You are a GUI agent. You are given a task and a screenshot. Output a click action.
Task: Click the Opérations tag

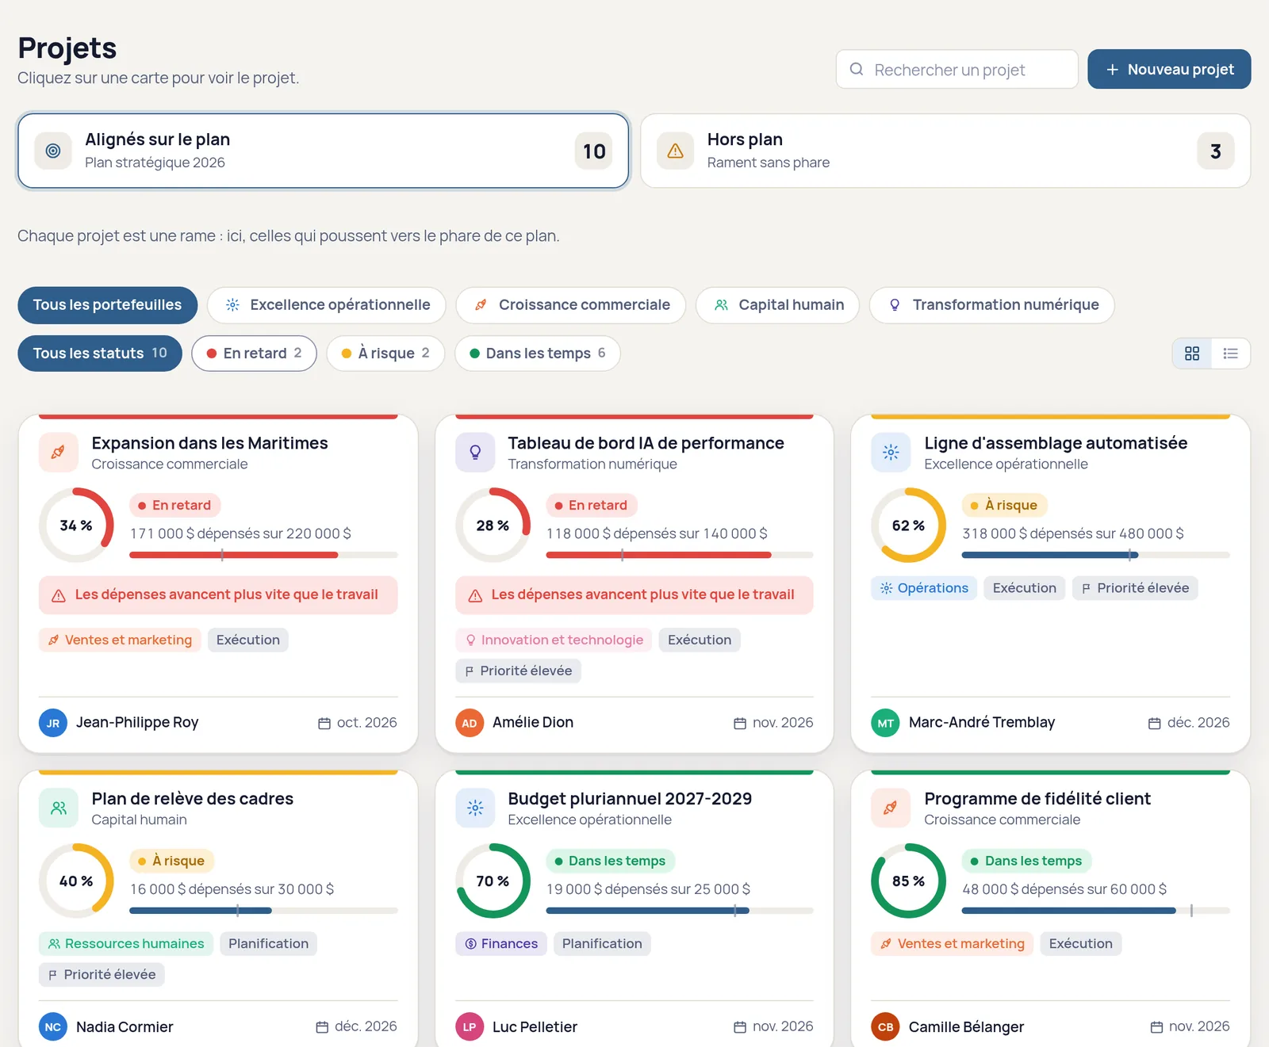[x=924, y=588]
